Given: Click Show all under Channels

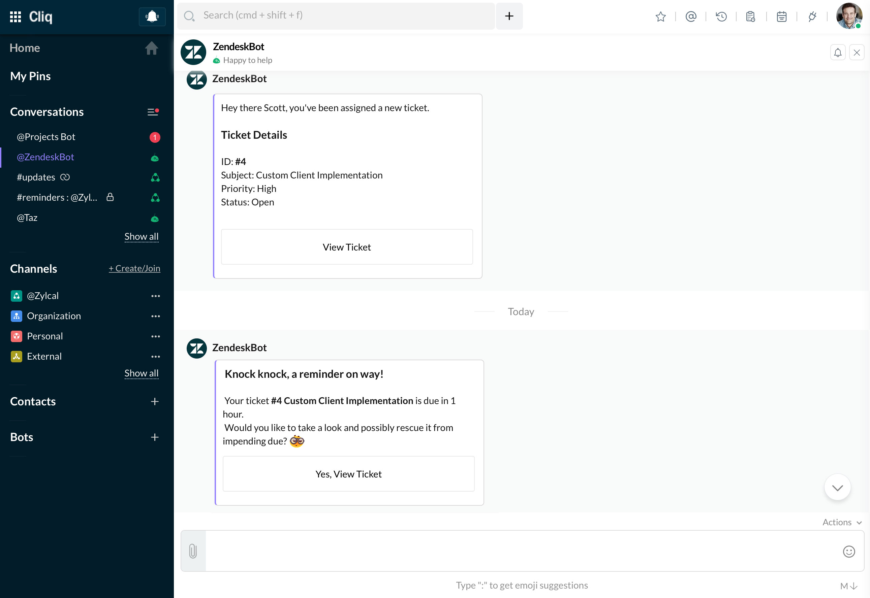Looking at the screenshot, I should pyautogui.click(x=141, y=373).
